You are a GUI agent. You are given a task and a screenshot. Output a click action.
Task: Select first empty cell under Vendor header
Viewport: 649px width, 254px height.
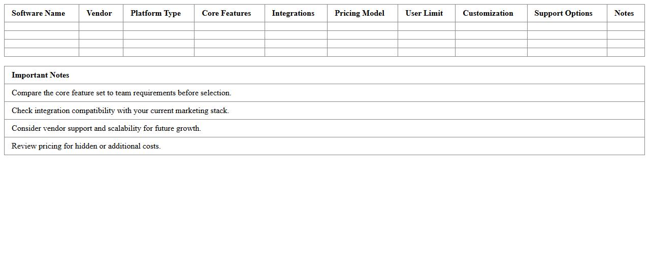pyautogui.click(x=101, y=26)
